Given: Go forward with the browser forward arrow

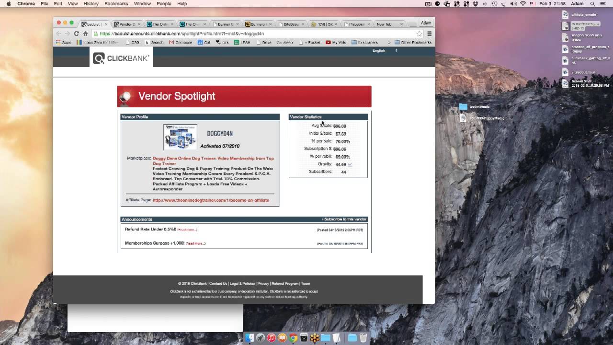Looking at the screenshot, I should tap(67, 34).
